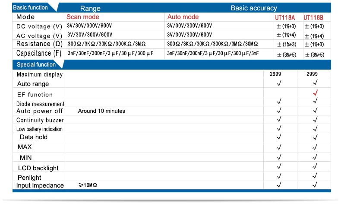341x204 pixels.
Task: Click the 'DC voltage (V)' row label
Action: click(x=39, y=26)
